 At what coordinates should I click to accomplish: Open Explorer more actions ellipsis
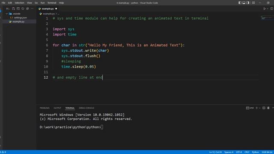point(32,9)
